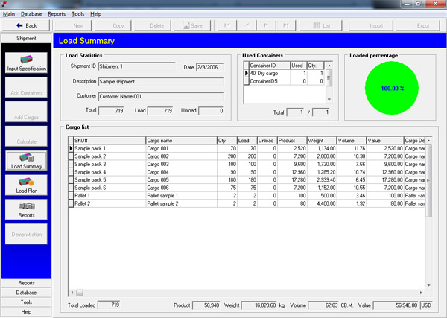The image size is (447, 318).
Task: Click the New toolbar button
Action: pos(73,25)
